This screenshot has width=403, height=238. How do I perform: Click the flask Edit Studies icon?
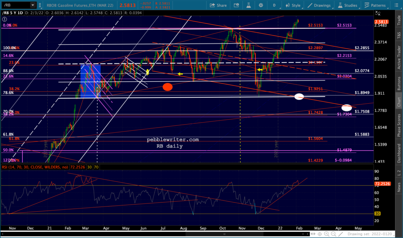[x=249, y=5]
